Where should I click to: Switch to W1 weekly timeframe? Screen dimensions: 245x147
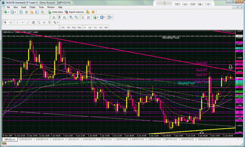(101, 28)
